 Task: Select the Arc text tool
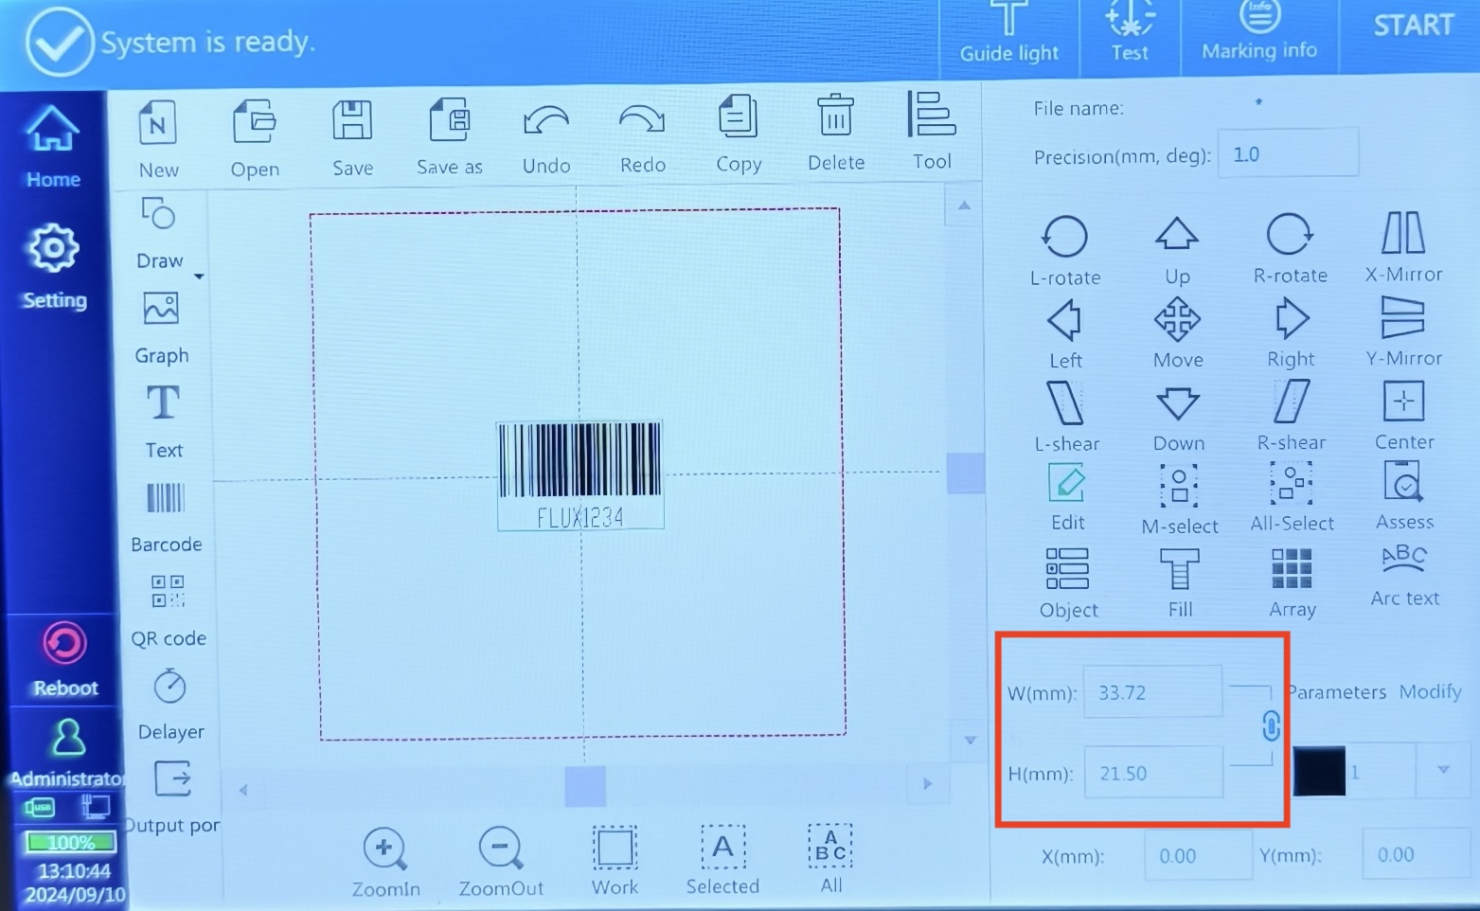tap(1404, 576)
